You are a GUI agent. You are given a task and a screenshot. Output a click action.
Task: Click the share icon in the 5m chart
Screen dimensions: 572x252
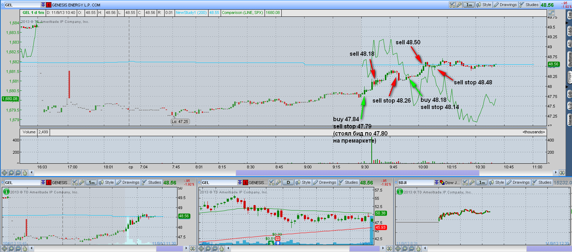(75, 182)
